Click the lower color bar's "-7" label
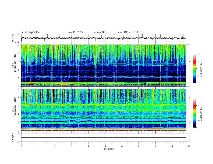Viewport: 213px width, 164px height. 198,128
